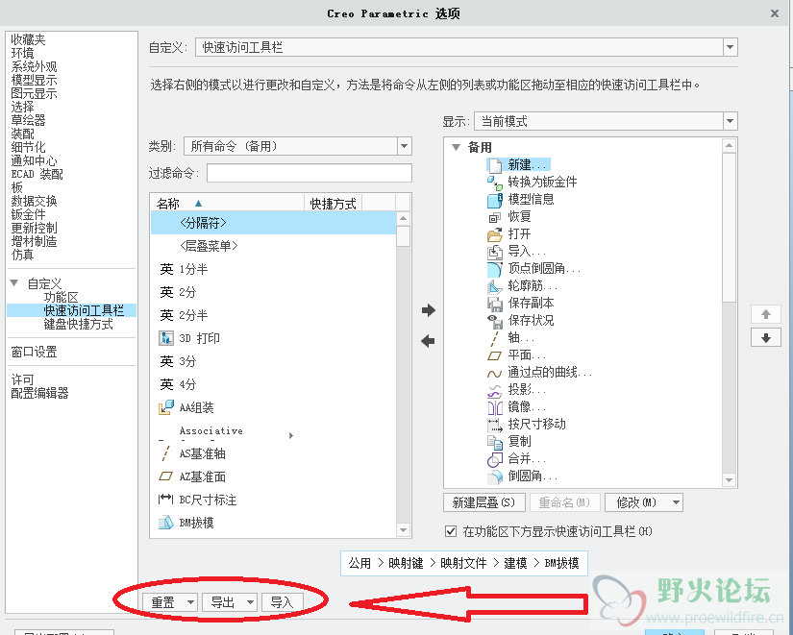Remove command with the left arrow button
This screenshot has width=793, height=635.
[x=429, y=341]
